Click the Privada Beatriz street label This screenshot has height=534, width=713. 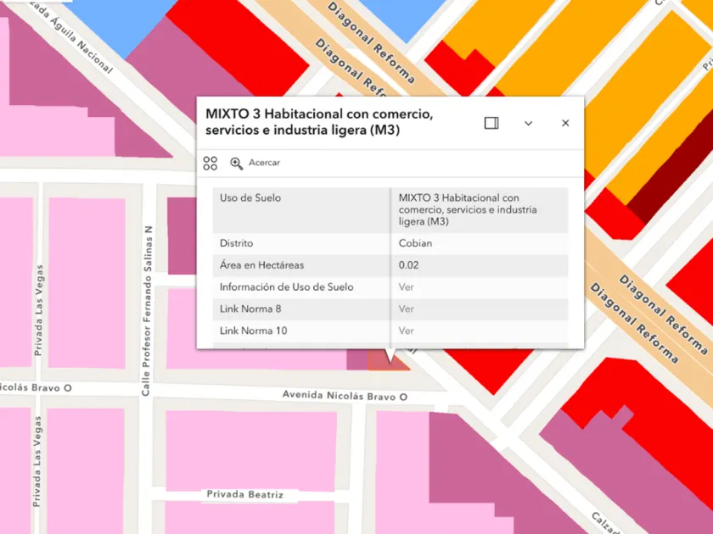[x=244, y=495]
